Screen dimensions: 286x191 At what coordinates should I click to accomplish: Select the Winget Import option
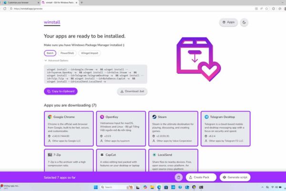pyautogui.click(x=90, y=53)
